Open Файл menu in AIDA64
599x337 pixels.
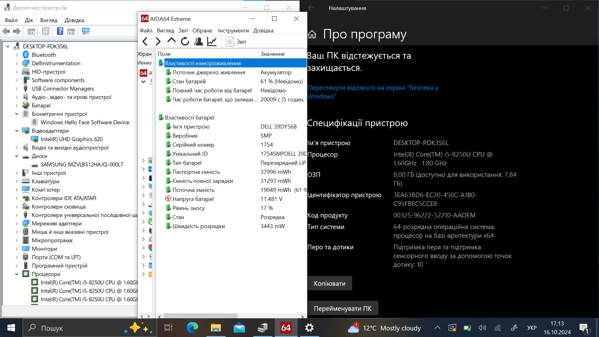click(146, 31)
